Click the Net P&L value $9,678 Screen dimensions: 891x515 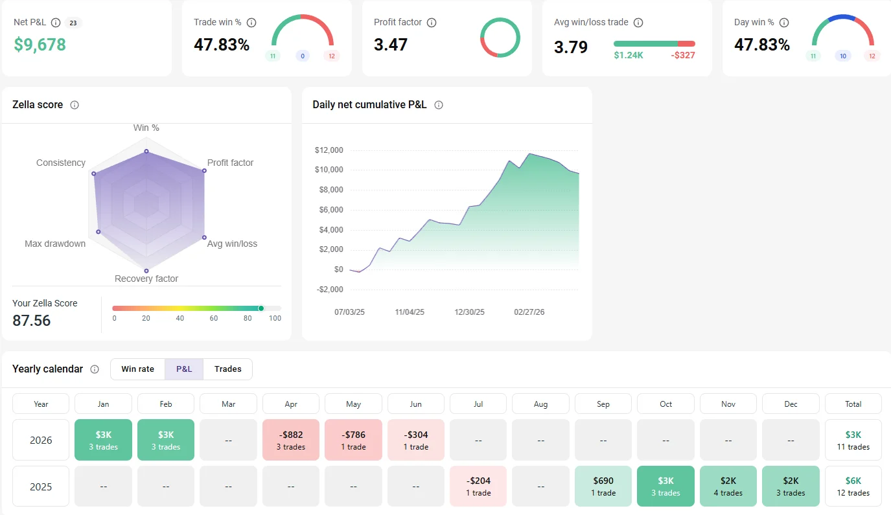[x=40, y=45]
